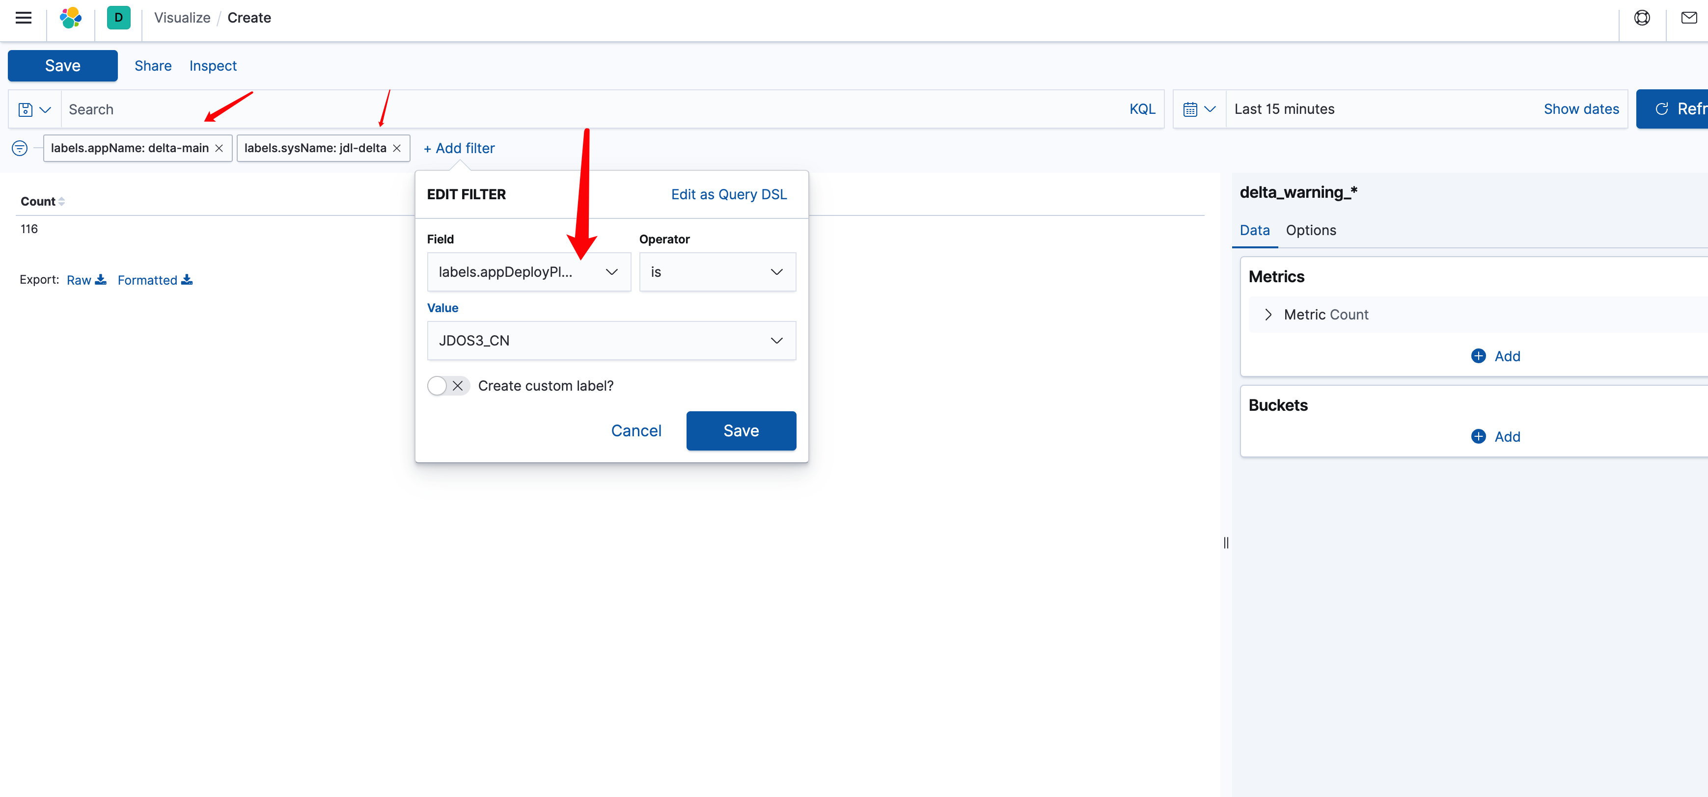Open the mail newsfeed icon
The image size is (1708, 797).
click(1689, 18)
